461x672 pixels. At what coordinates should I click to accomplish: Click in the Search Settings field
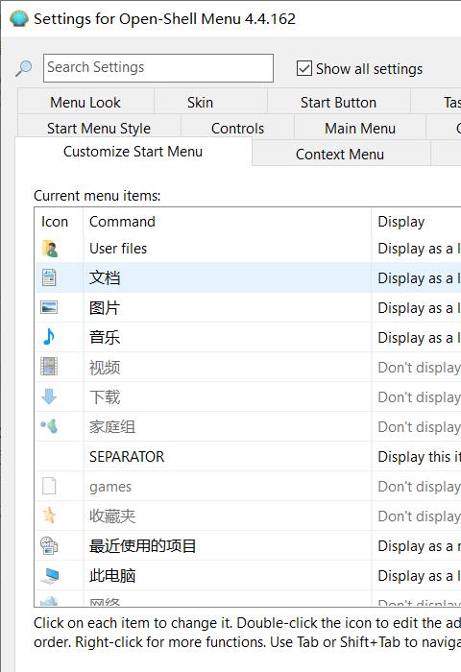click(x=158, y=68)
